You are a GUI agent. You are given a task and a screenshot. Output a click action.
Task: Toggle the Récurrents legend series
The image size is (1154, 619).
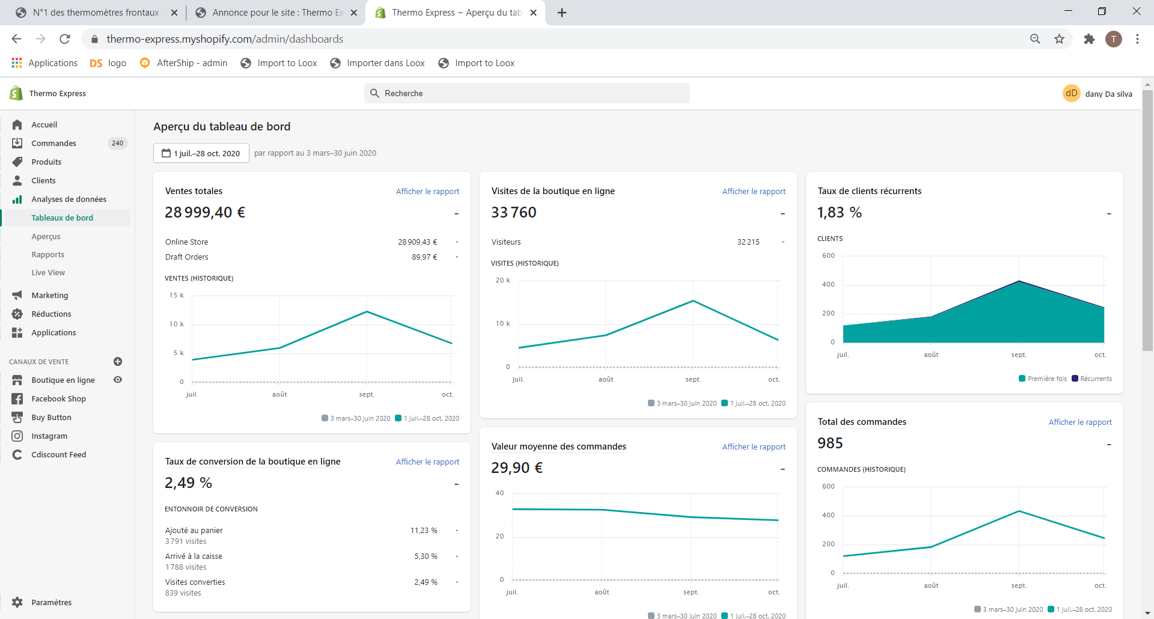1091,379
